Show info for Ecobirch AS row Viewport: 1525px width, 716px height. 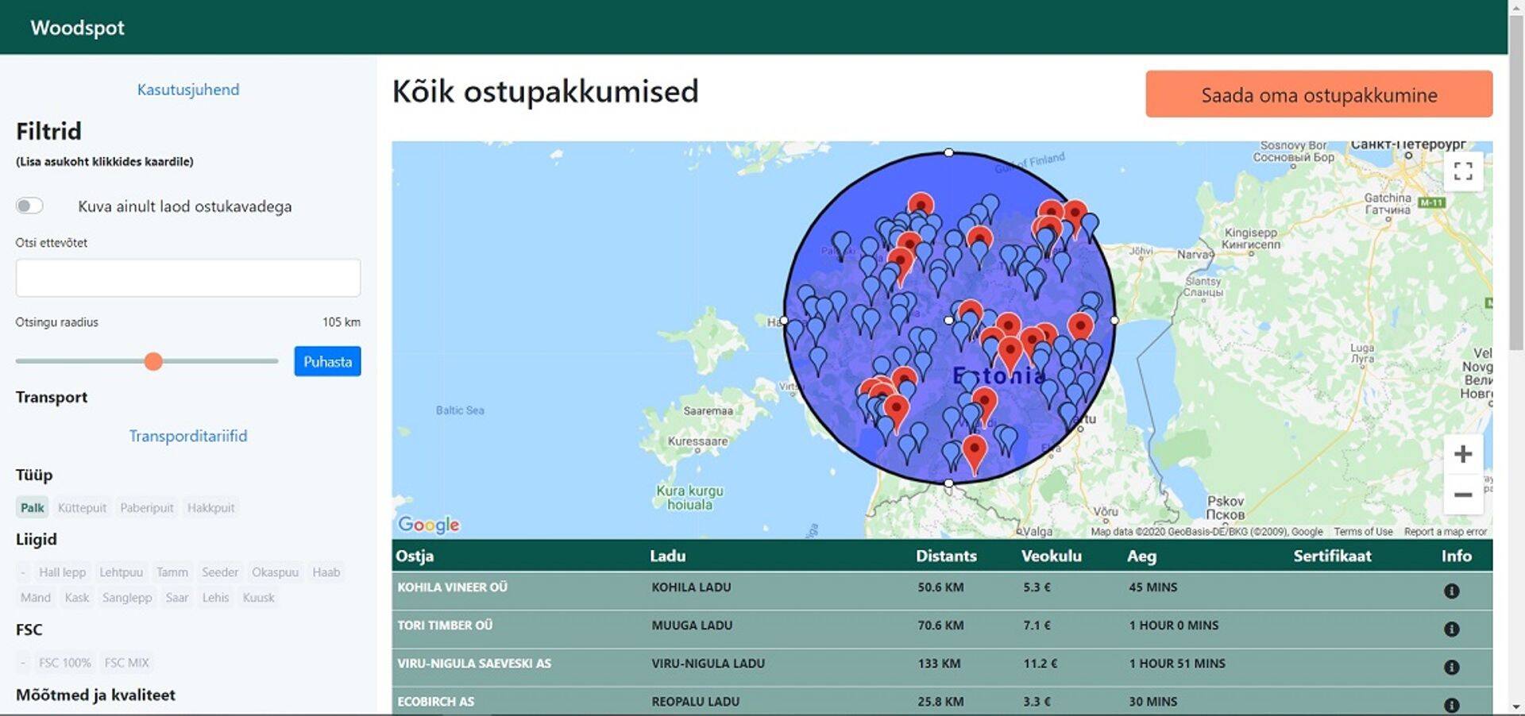1450,704
